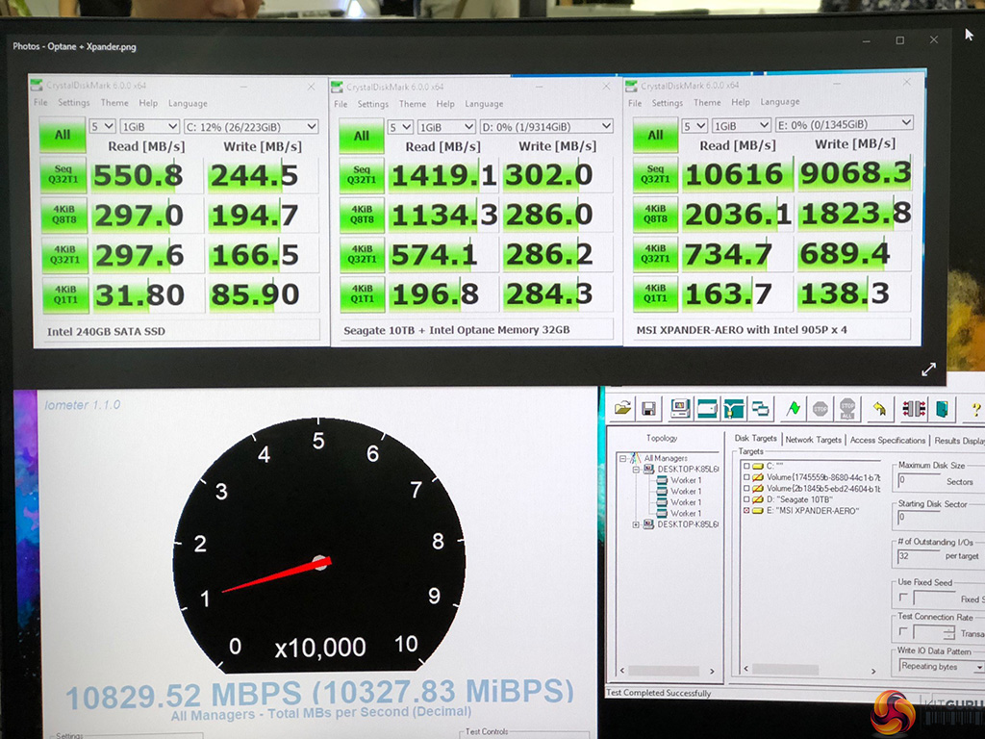Click the All button in the D: drive window
Image resolution: width=985 pixels, height=739 pixels.
pos(362,135)
